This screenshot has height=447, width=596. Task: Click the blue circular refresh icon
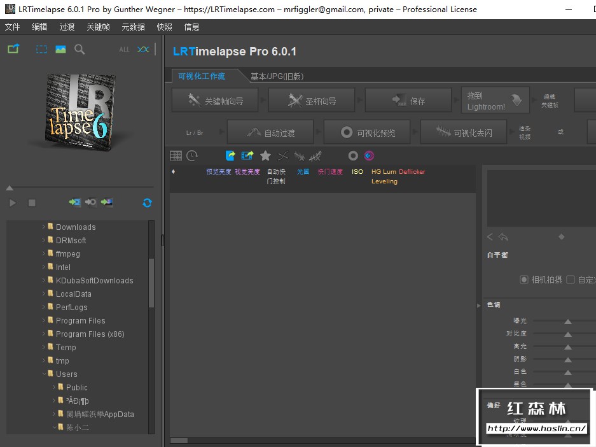tap(147, 202)
